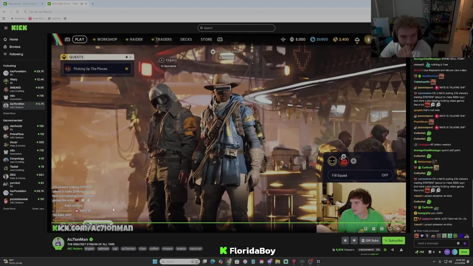Open the Kick sidebar hamburger menu
Viewport: 473px width, 266px height.
click(x=6, y=28)
